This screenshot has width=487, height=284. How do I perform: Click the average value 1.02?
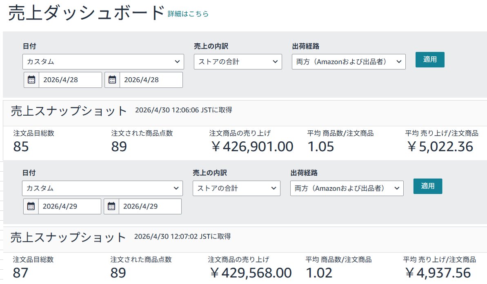coord(319,273)
